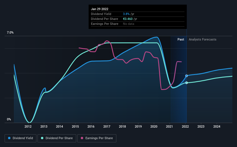237x147 pixels.
Task: Click the Analysts Forecasts label
Action: [203, 39]
